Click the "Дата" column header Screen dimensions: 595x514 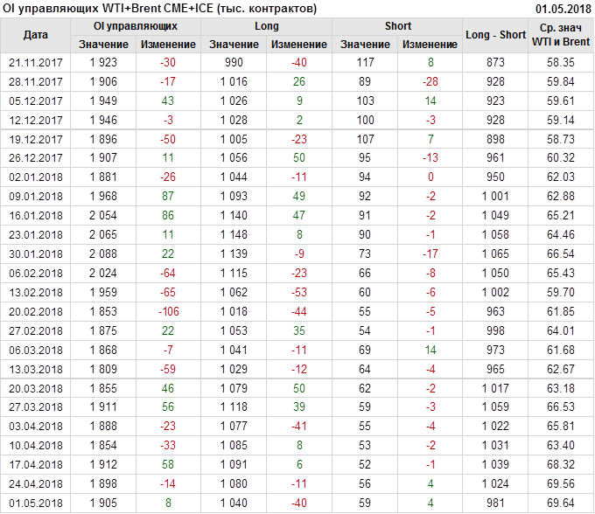(x=35, y=35)
